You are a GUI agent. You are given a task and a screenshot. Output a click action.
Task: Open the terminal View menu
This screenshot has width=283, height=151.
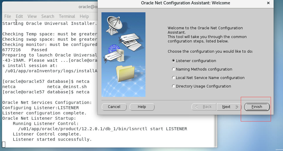tap(32, 16)
